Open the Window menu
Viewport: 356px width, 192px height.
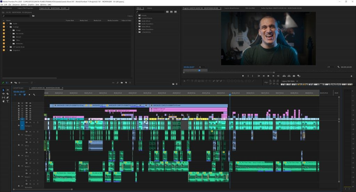point(43,5)
